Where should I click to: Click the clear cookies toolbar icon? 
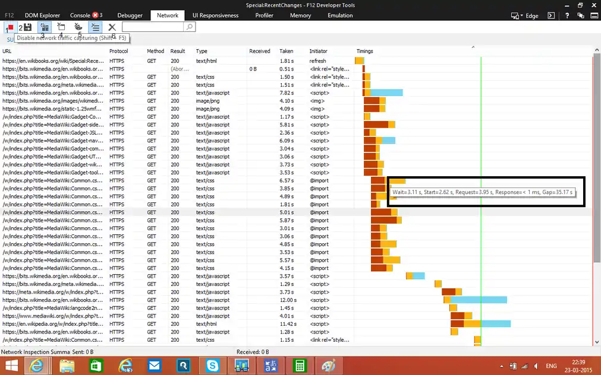tap(78, 27)
